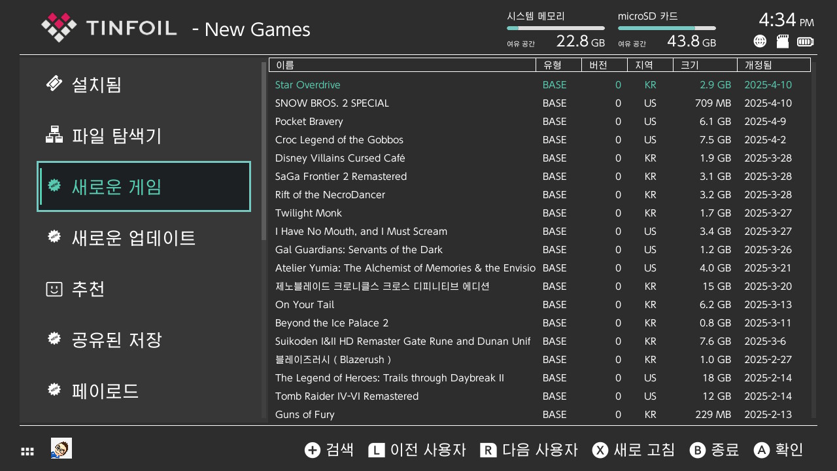Select the Twilight Monk entry

(x=540, y=213)
